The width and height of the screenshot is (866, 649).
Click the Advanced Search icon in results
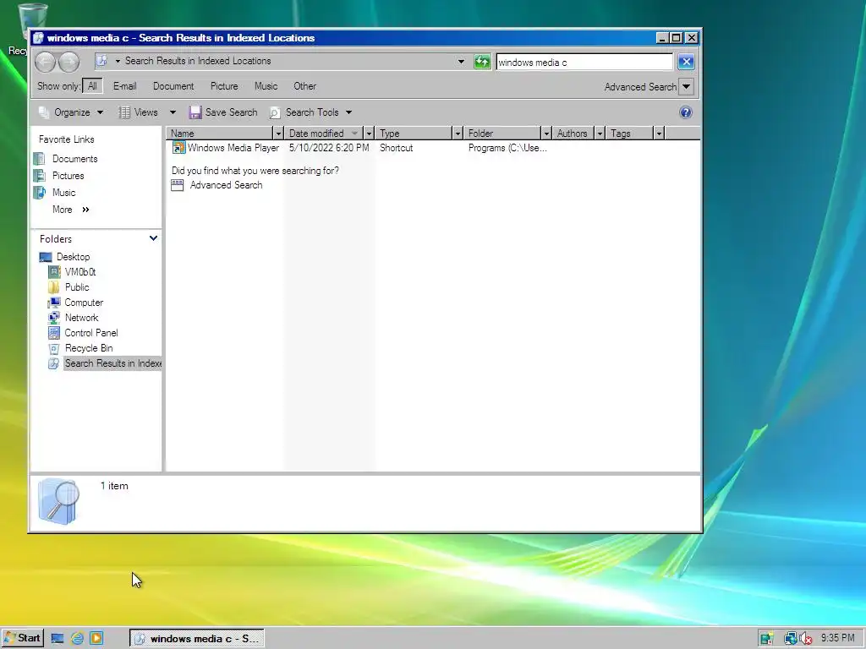pos(178,185)
